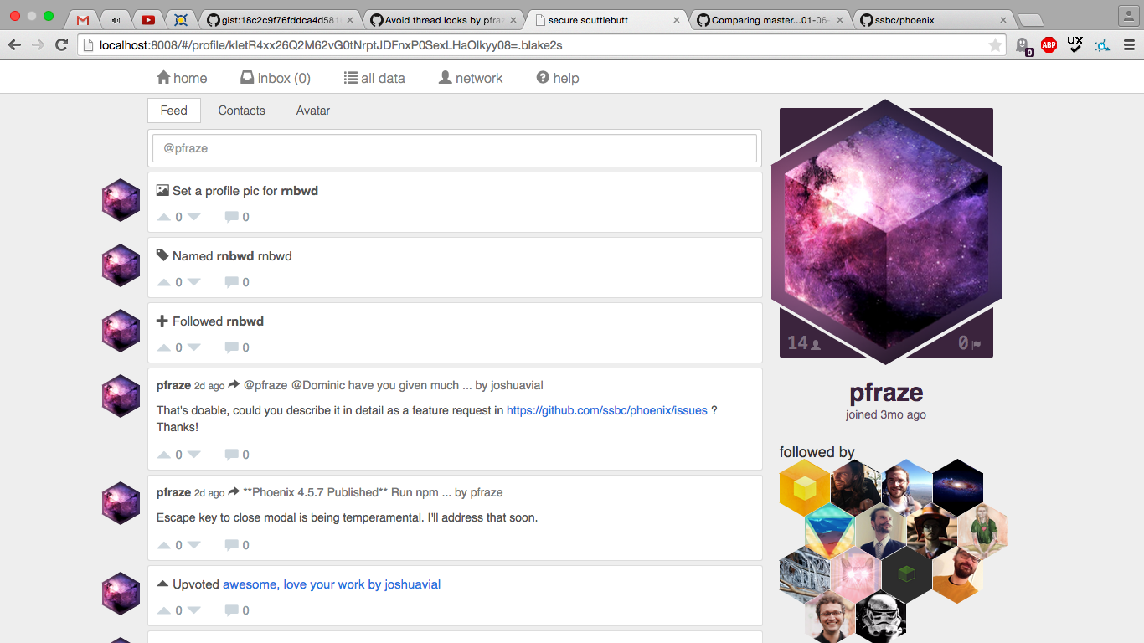
Task: Open the Chrome hamburger menu
Action: [1128, 45]
